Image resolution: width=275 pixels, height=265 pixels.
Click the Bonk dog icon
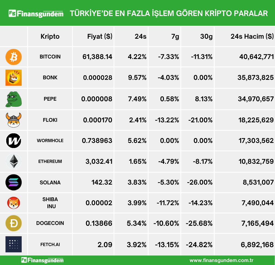point(14,78)
